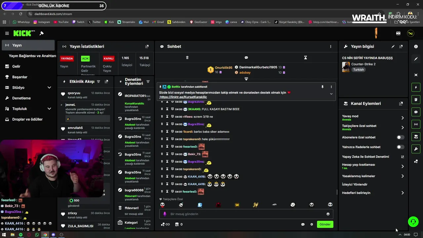Expand the Topluluk sidebar section
The height and width of the screenshot is (238, 423).
pyautogui.click(x=49, y=109)
